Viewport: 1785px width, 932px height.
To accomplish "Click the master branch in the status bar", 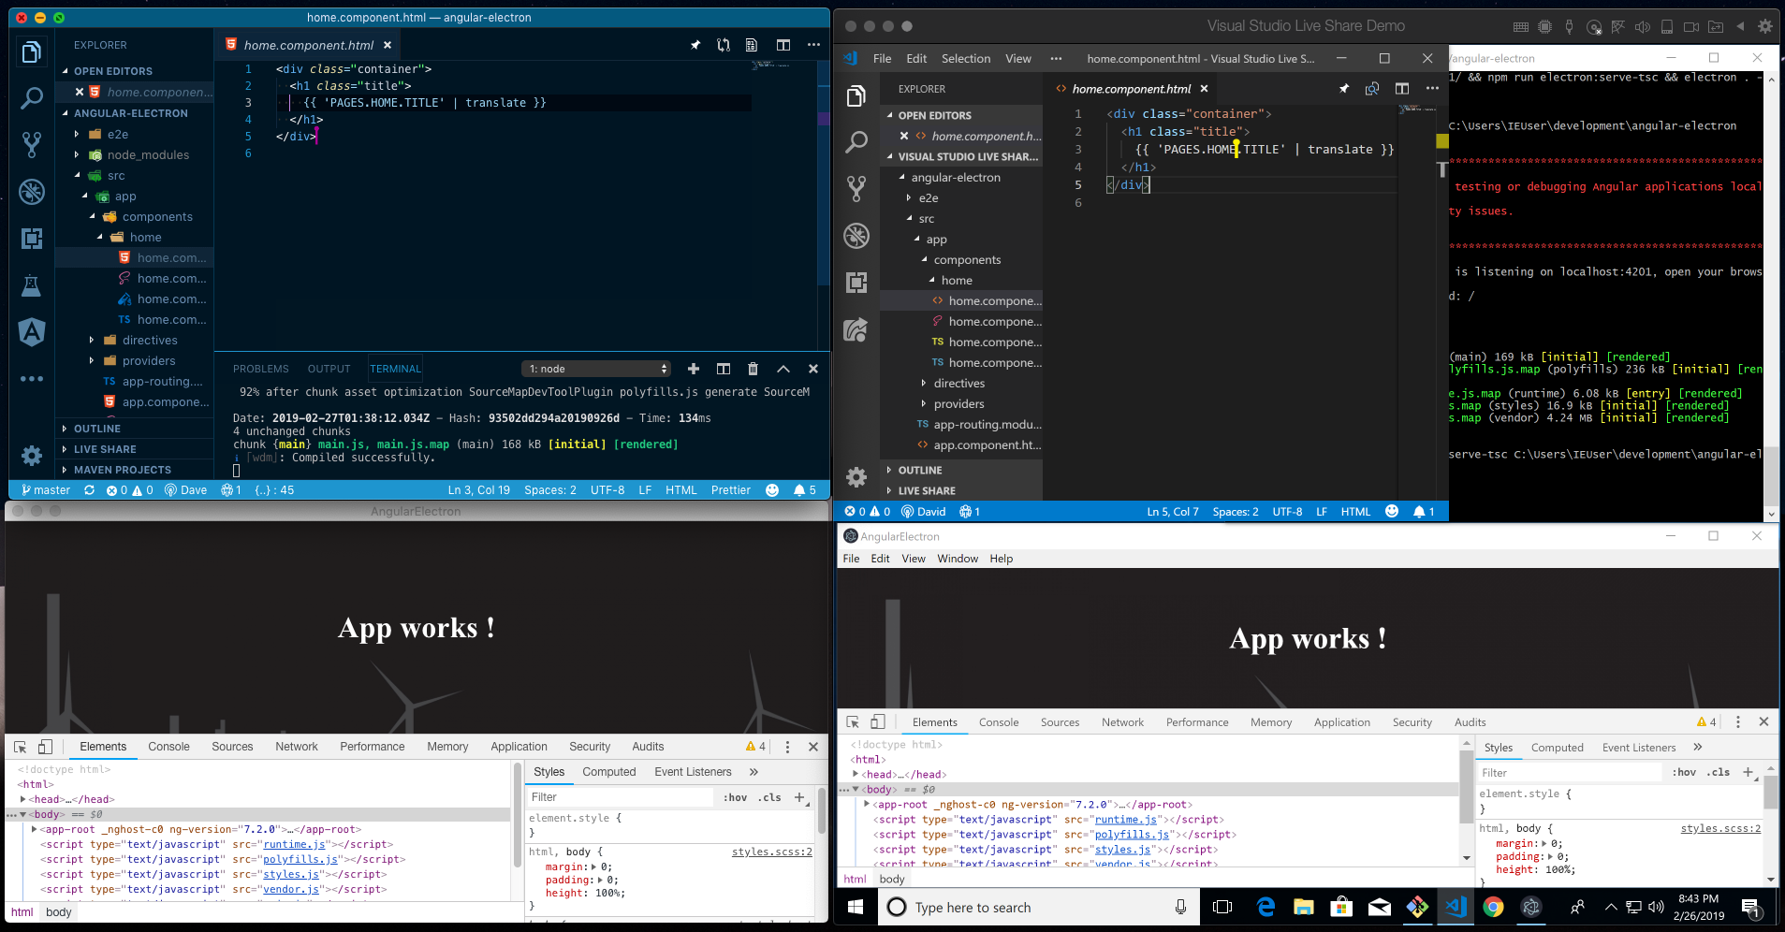I will point(45,489).
